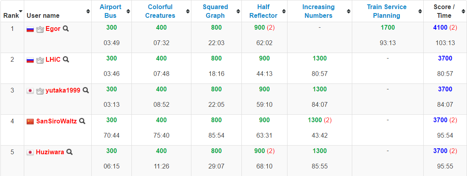Open the Increasing Numbers problem link
The height and width of the screenshot is (176, 467).
318,11
